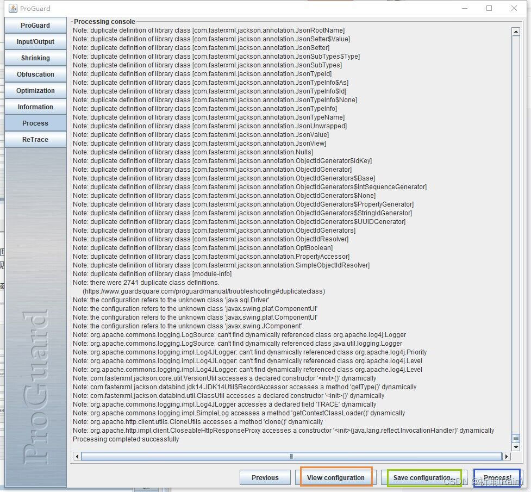The height and width of the screenshot is (492, 531).
Task: Click the line mentioning annotation.Nulls
Action: [193, 152]
